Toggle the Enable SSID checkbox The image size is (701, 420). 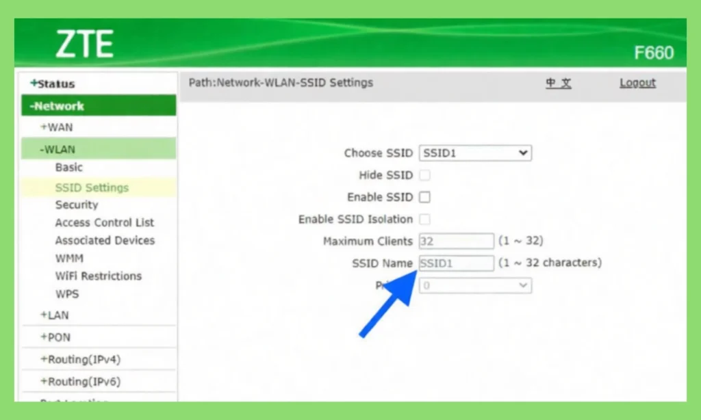[x=425, y=197]
